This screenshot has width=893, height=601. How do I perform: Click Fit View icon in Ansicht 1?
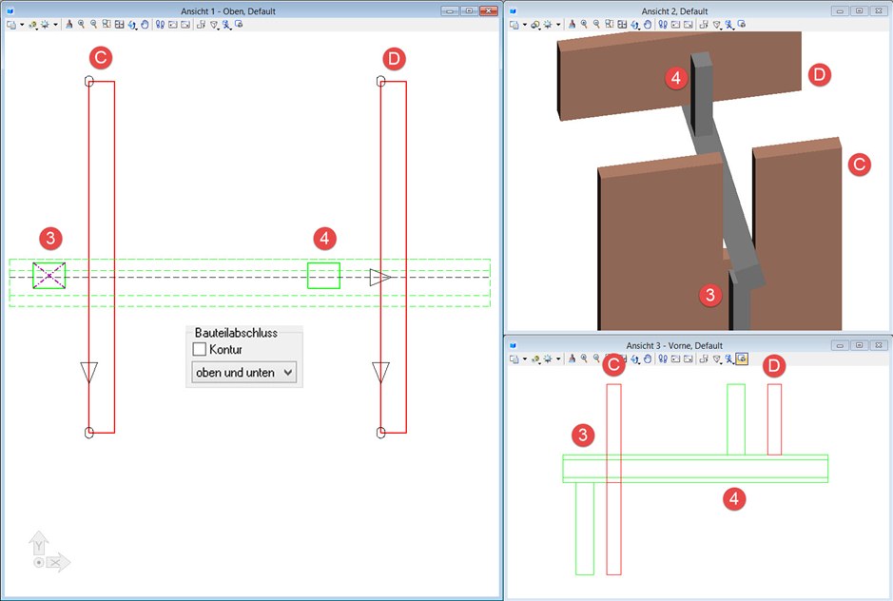pos(120,25)
